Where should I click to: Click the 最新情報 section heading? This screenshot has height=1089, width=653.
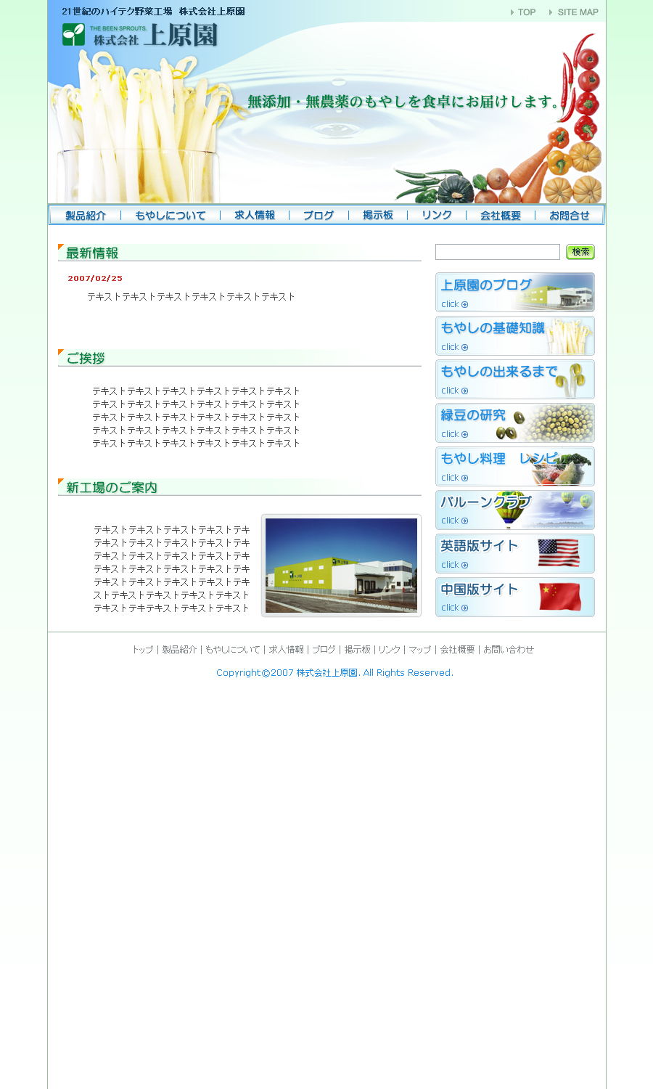tap(92, 253)
